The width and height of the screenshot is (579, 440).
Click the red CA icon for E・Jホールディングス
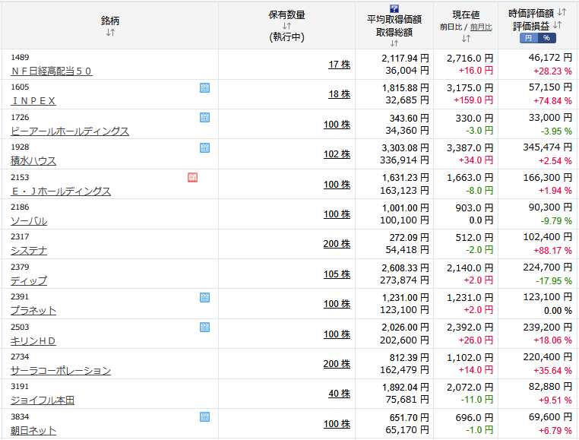192,178
